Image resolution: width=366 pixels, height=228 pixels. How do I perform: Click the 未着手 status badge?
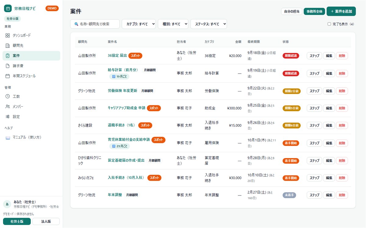click(289, 195)
